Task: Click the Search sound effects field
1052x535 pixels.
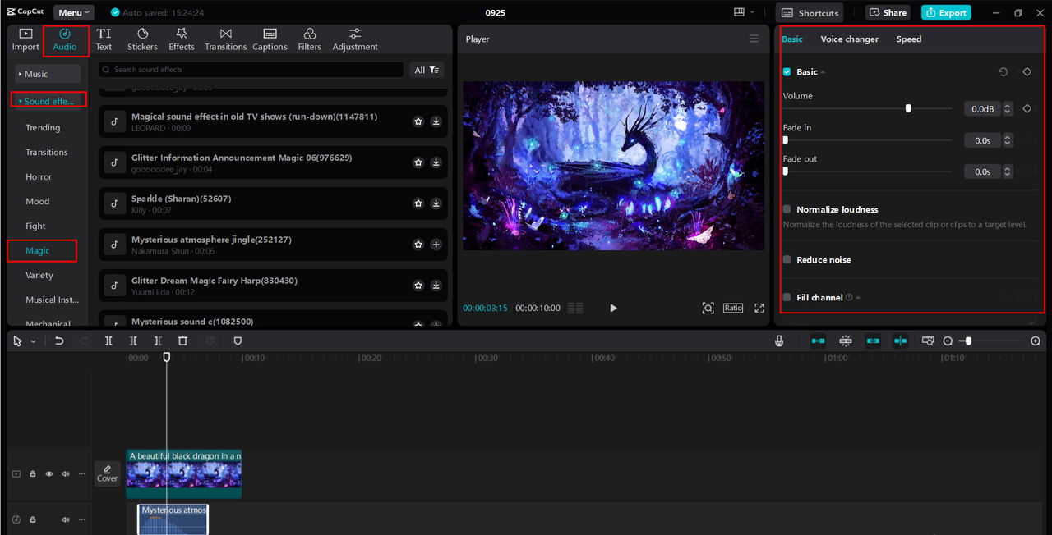Action: coord(251,70)
